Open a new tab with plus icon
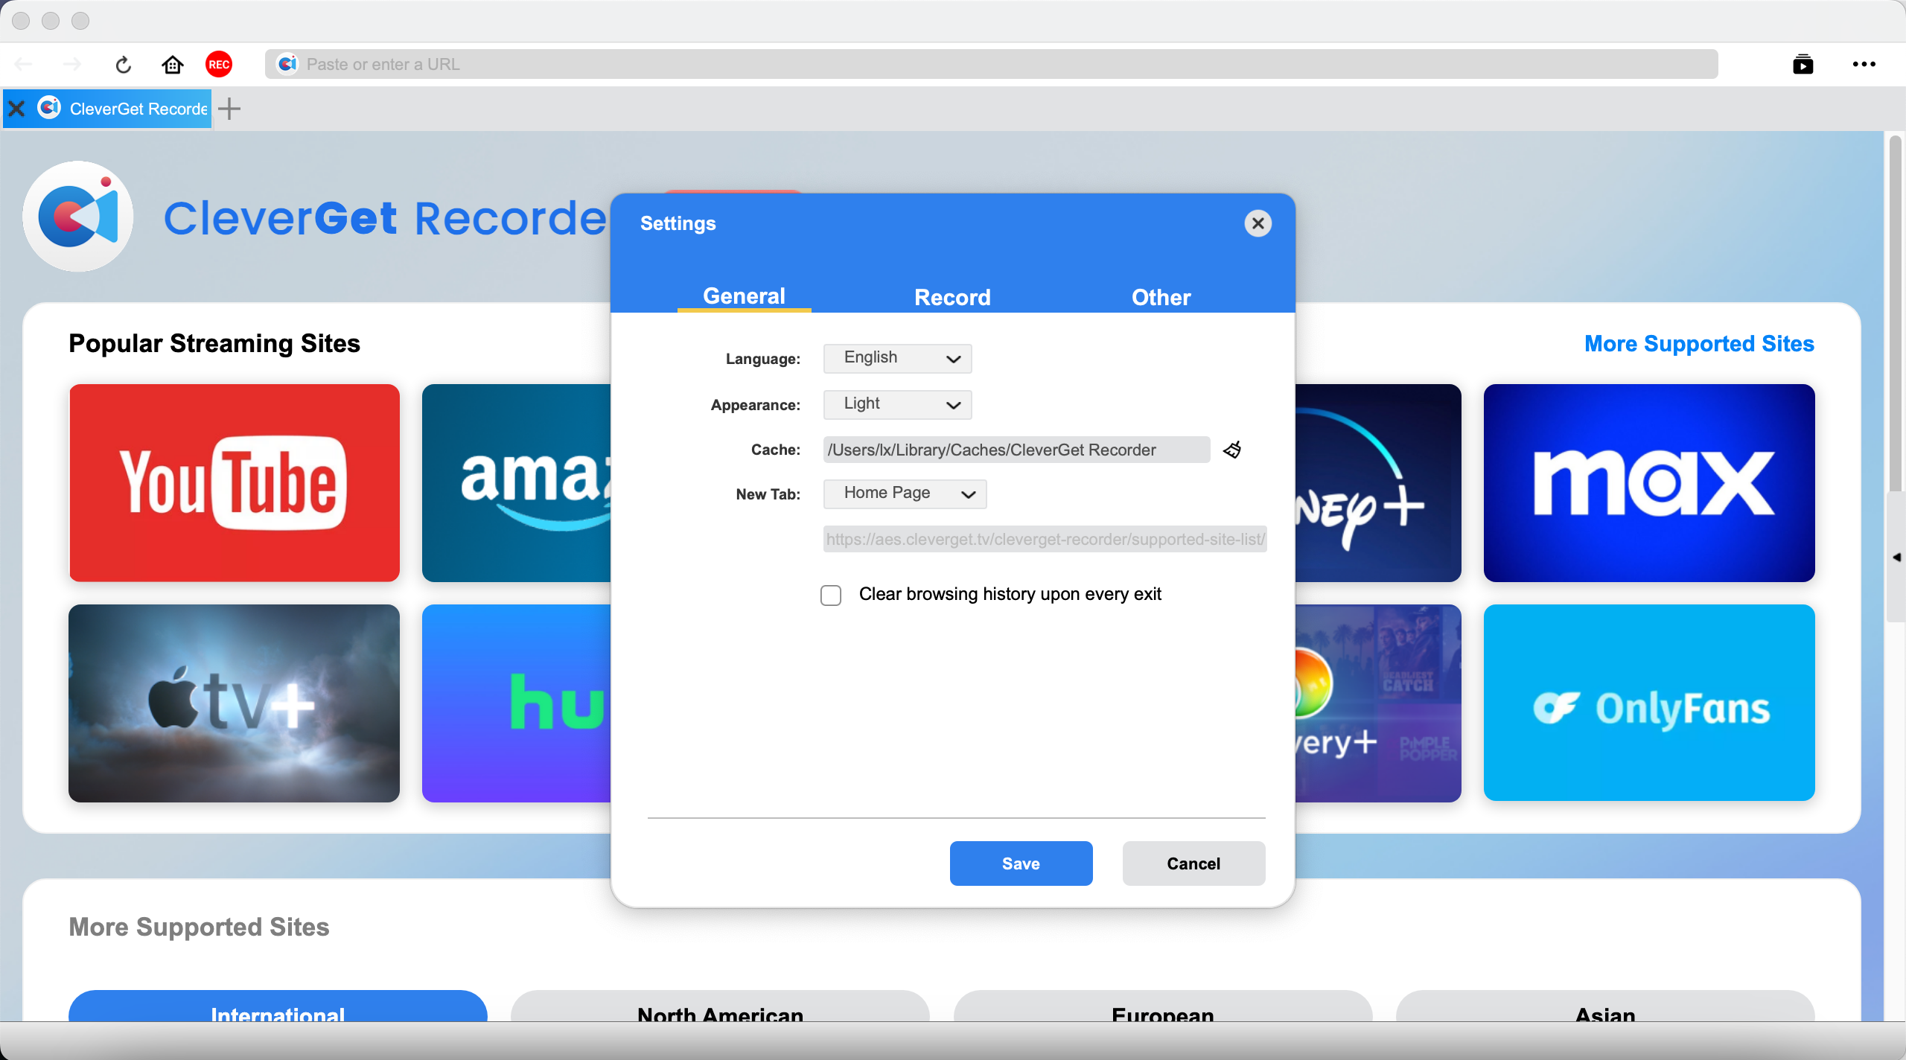1906x1060 pixels. (x=229, y=109)
